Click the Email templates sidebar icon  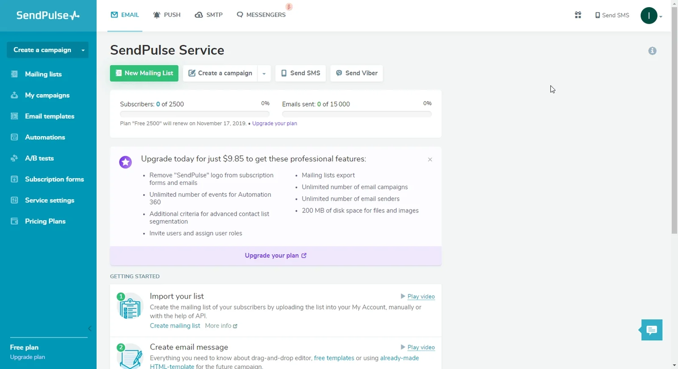[x=14, y=116]
